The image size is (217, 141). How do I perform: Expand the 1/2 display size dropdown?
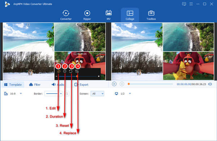(130, 94)
